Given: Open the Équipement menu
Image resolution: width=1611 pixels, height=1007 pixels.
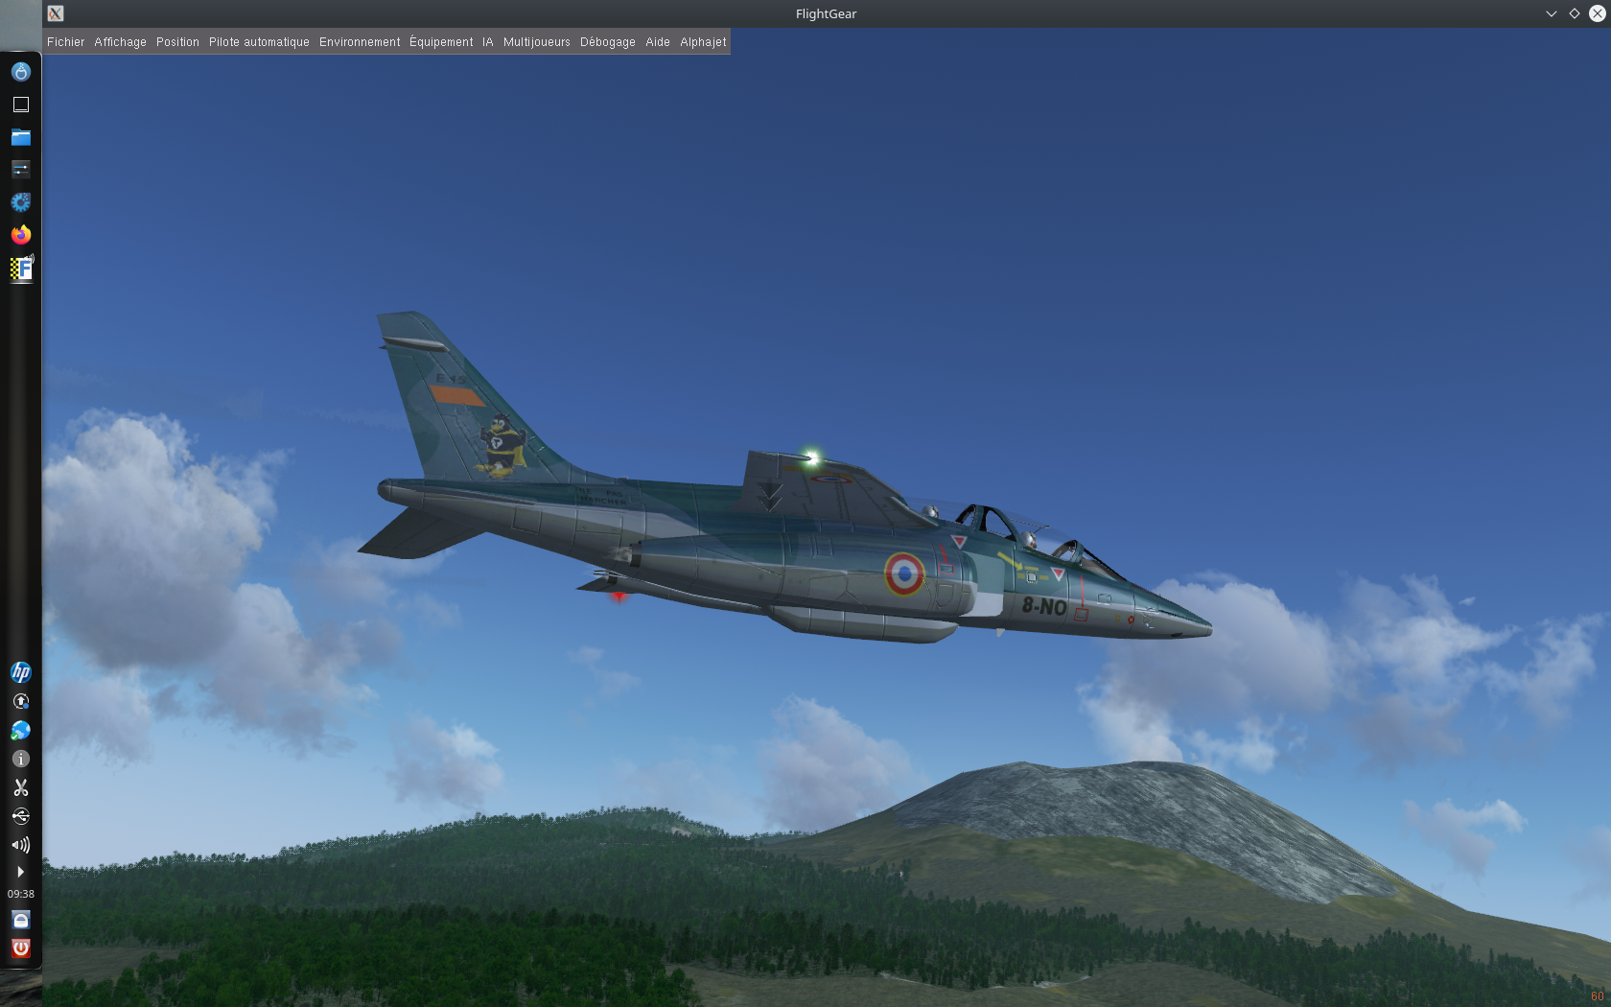Looking at the screenshot, I should [x=441, y=42].
